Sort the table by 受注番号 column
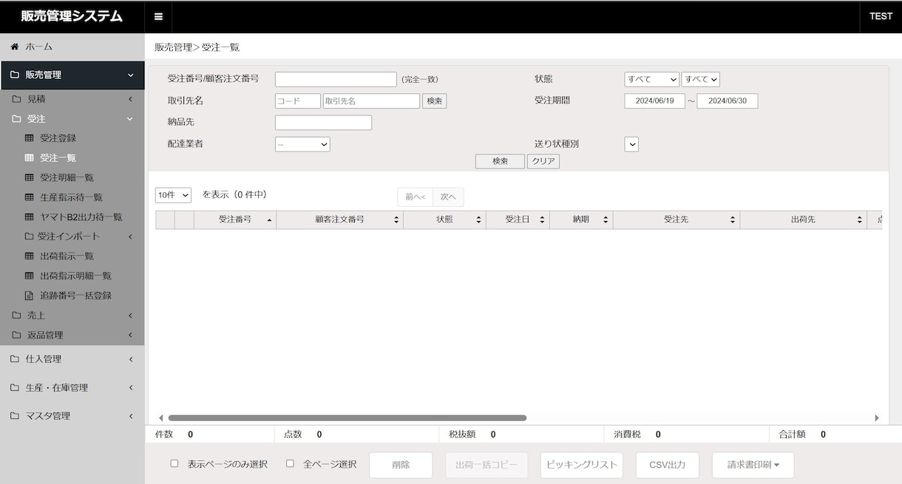This screenshot has width=902, height=484. point(235,219)
